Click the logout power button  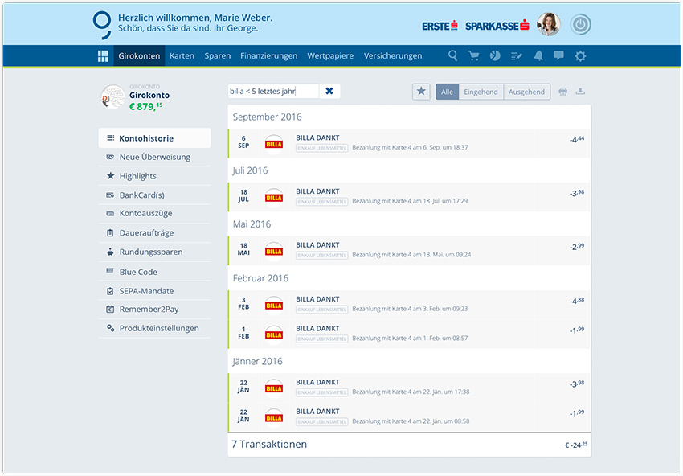pos(580,25)
